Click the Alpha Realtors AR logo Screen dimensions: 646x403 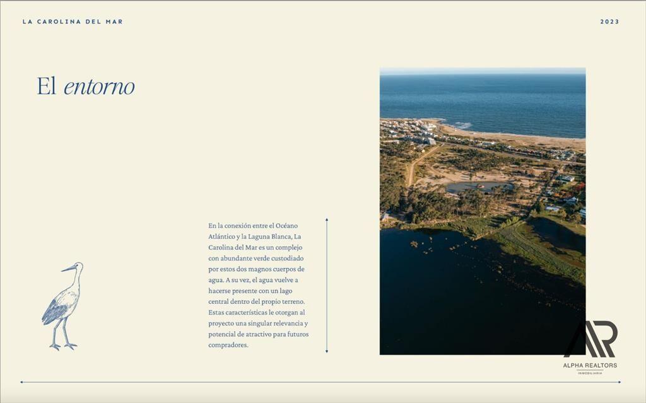click(x=590, y=339)
